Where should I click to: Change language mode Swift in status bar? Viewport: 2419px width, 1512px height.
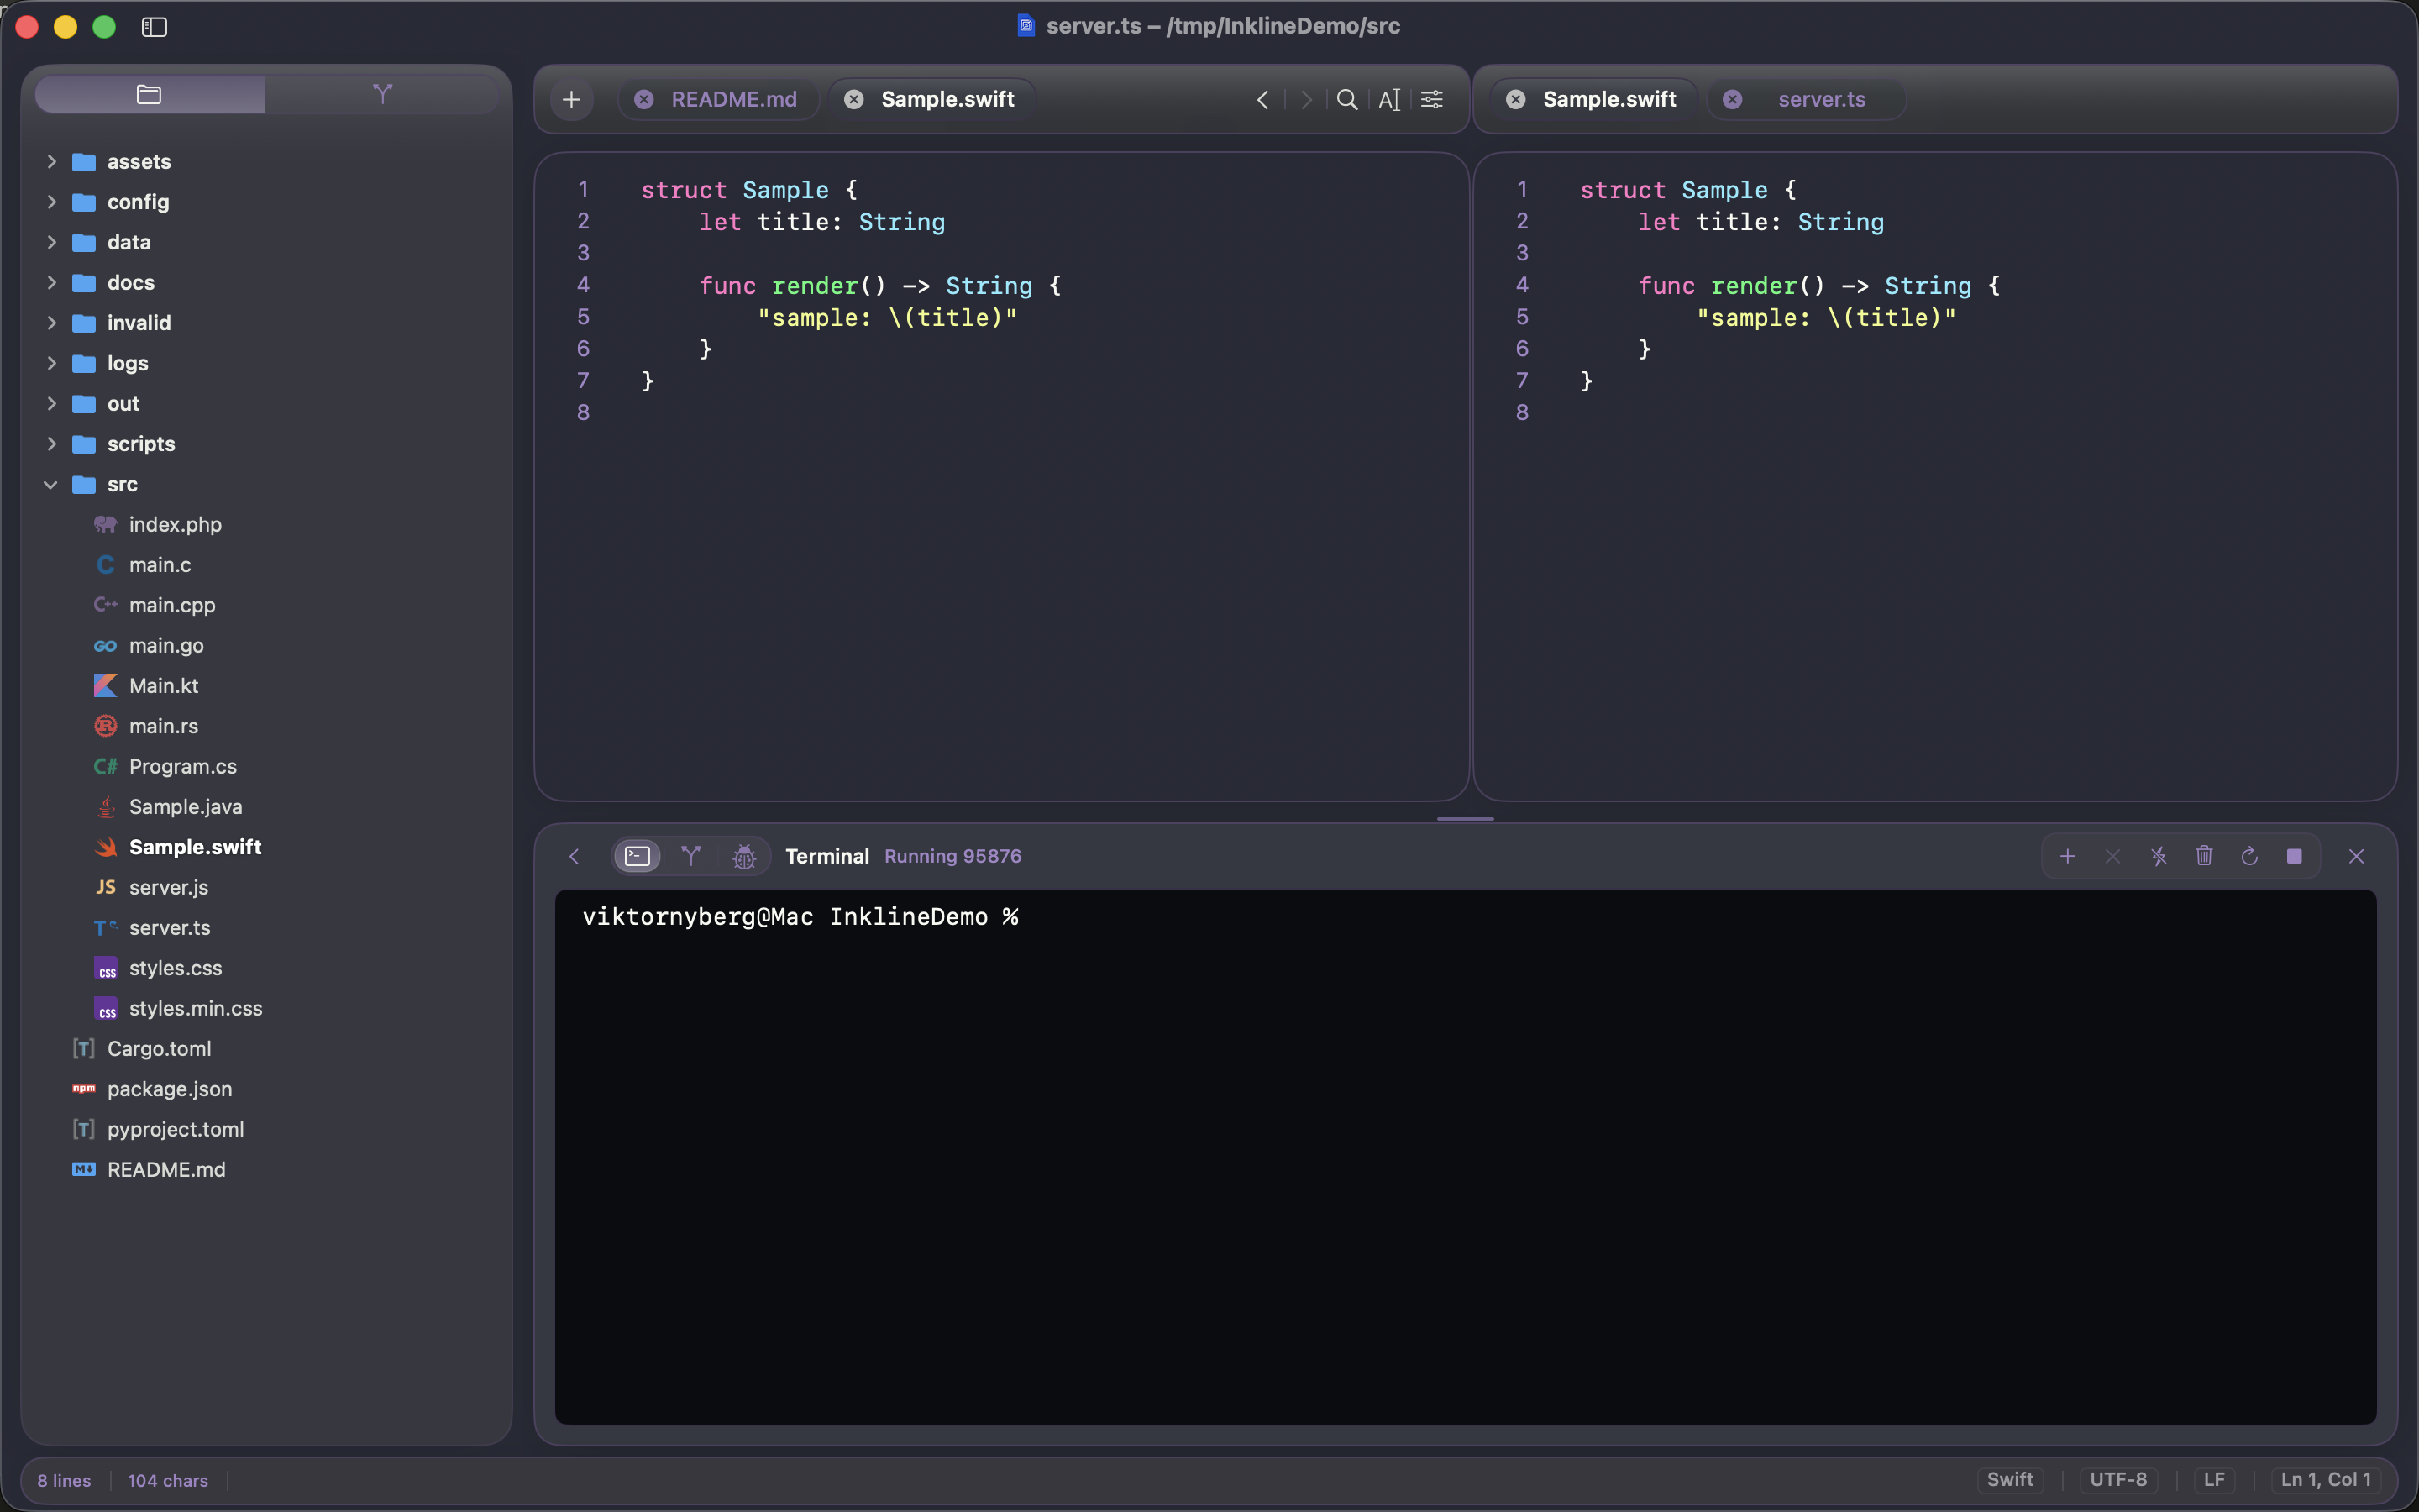2009,1480
